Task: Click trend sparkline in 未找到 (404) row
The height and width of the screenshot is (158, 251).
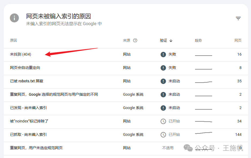Action: click(204, 55)
